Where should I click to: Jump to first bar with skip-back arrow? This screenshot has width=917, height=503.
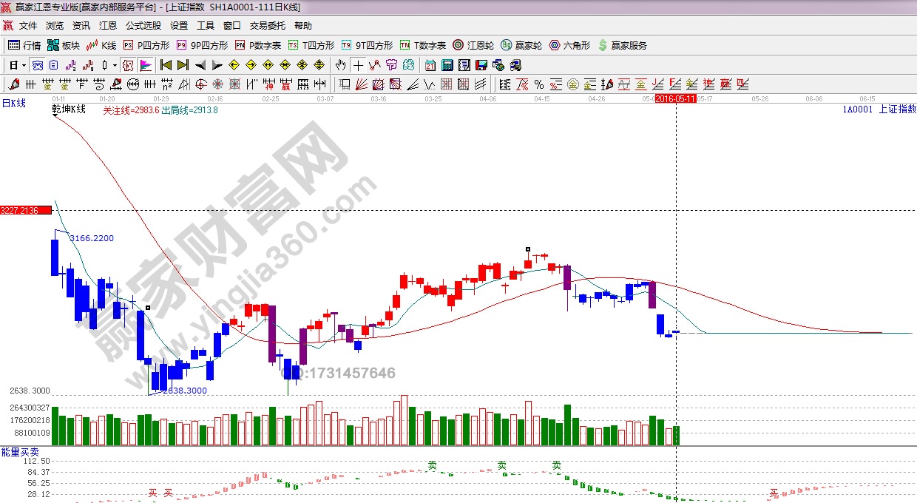point(166,65)
